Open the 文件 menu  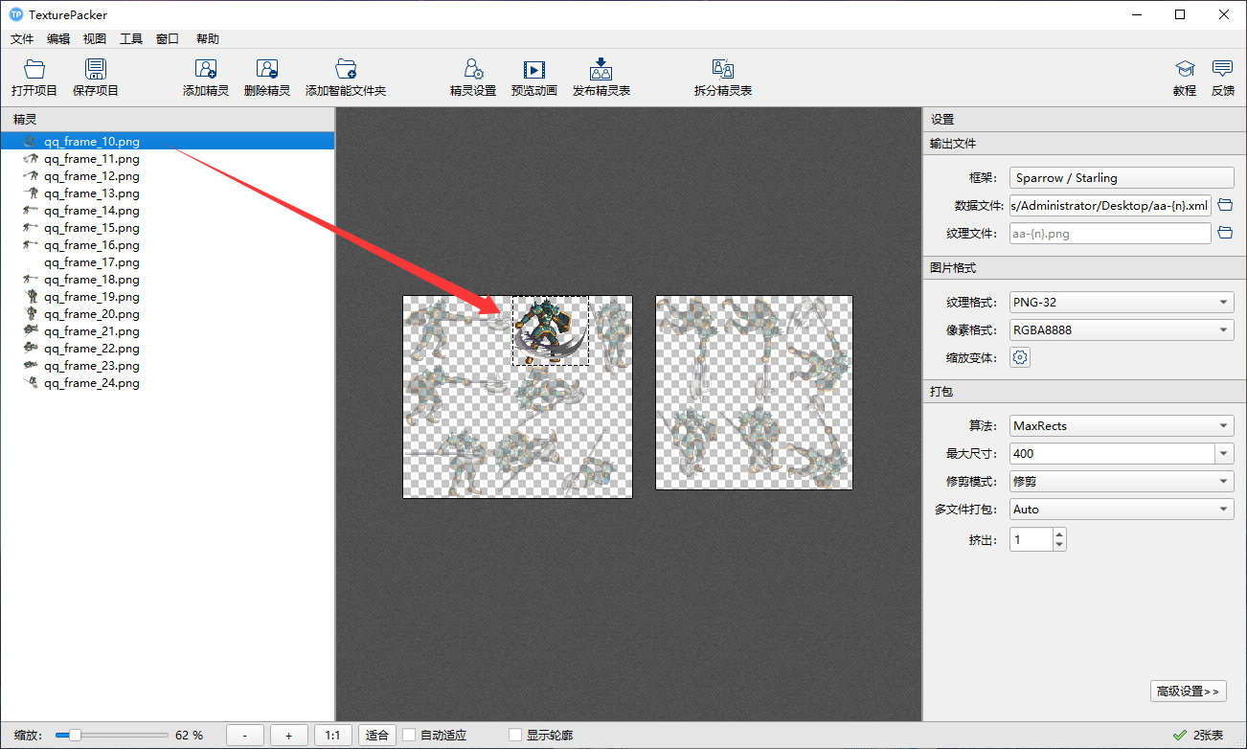tap(22, 39)
